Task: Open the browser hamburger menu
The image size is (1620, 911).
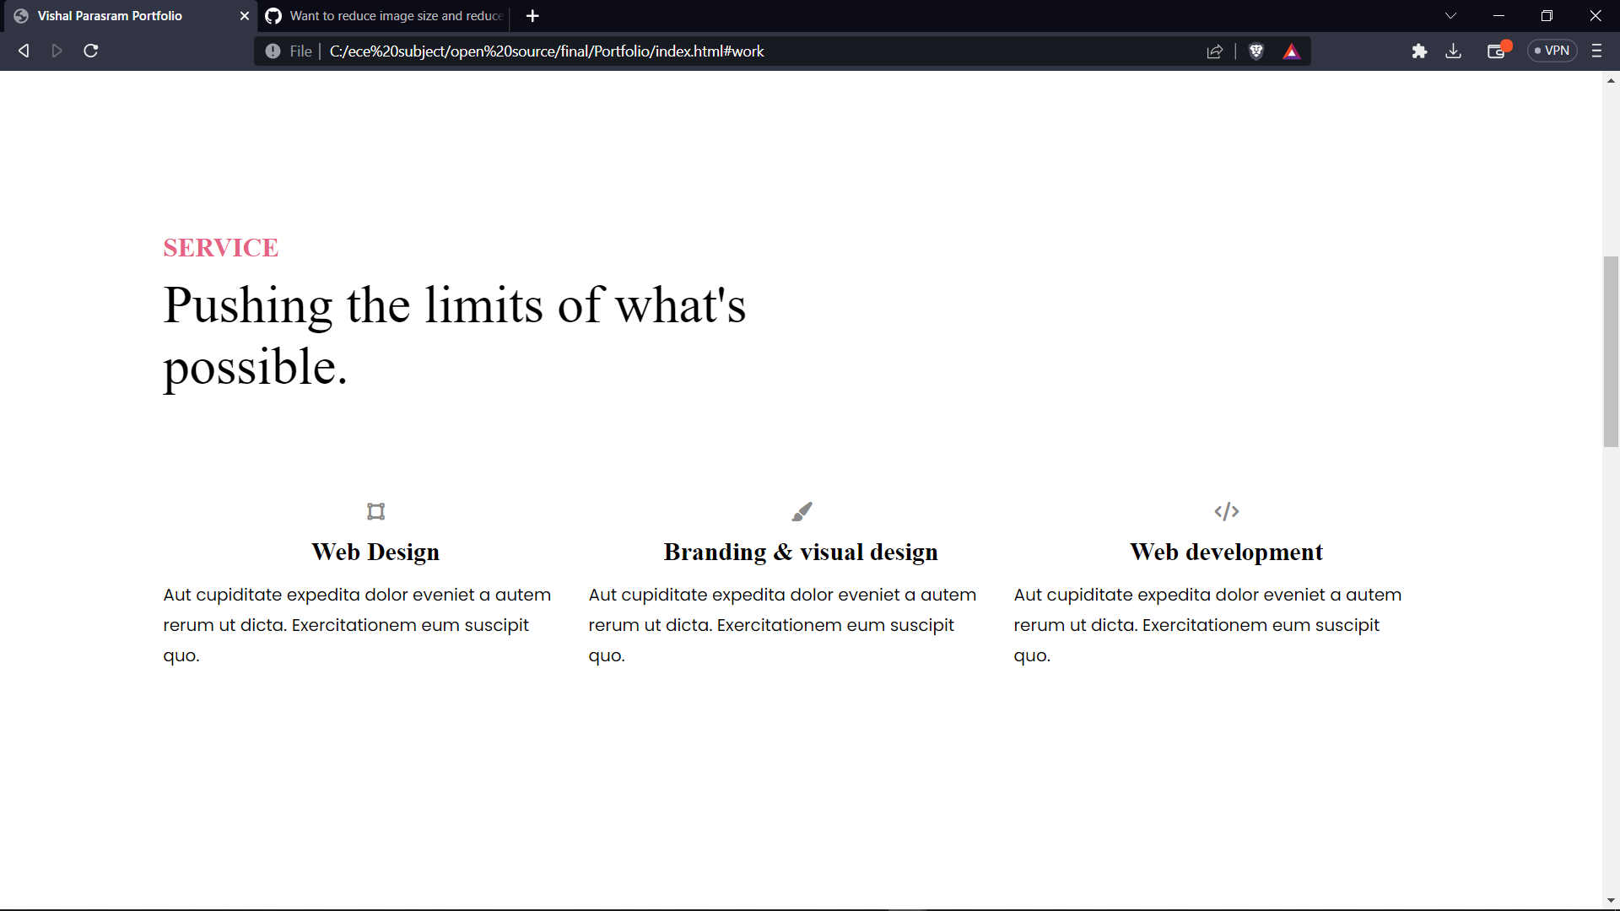Action: pos(1597,51)
